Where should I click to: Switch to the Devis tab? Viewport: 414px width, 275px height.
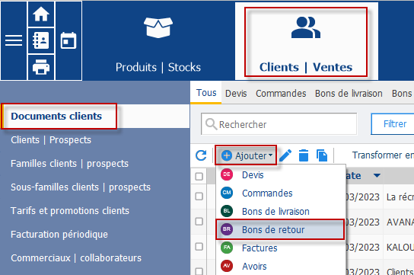[236, 94]
